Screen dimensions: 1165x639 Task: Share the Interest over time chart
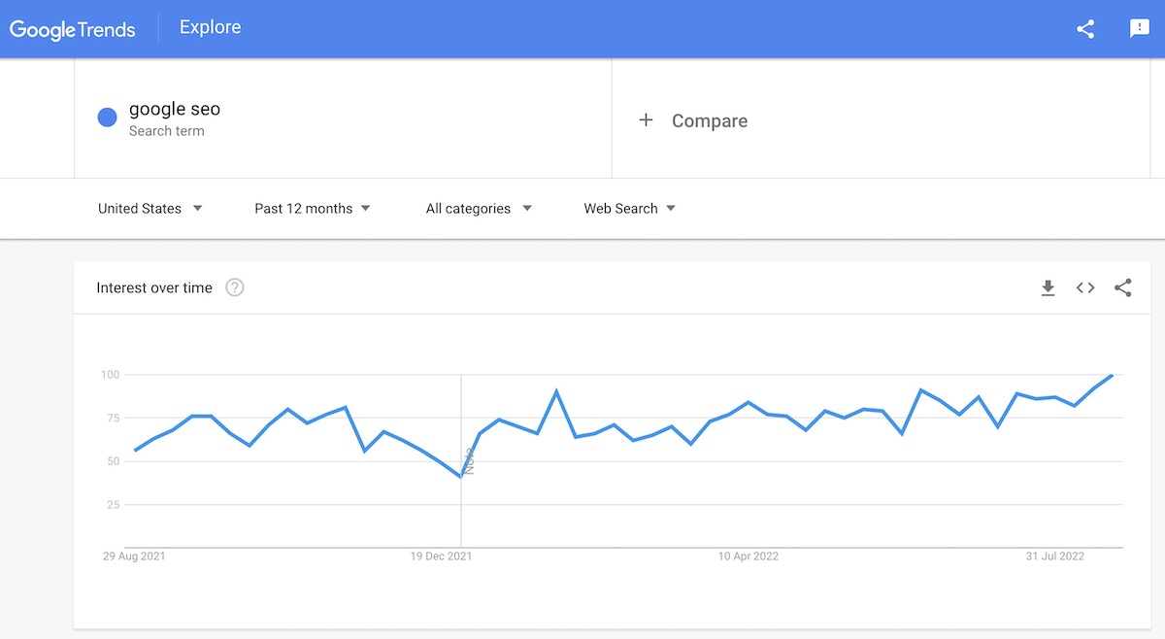click(x=1122, y=287)
